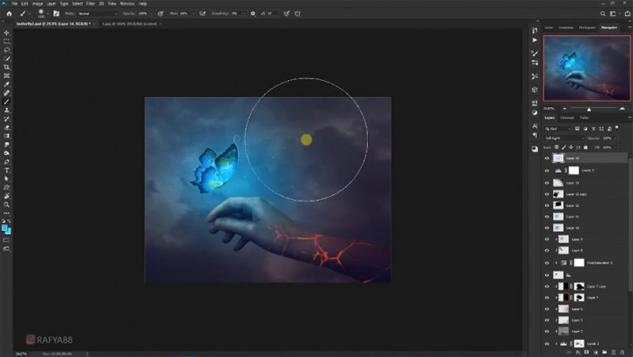
Task: Hide Layer 2 with its eye icon
Action: [547, 332]
